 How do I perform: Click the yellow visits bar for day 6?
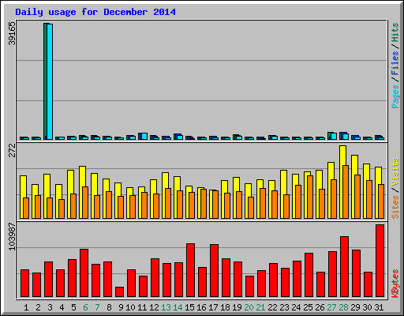pyautogui.click(x=80, y=192)
